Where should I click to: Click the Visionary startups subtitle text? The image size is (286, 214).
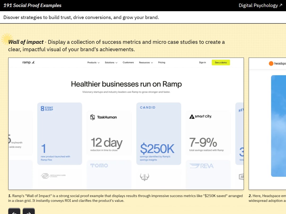[x=126, y=92]
